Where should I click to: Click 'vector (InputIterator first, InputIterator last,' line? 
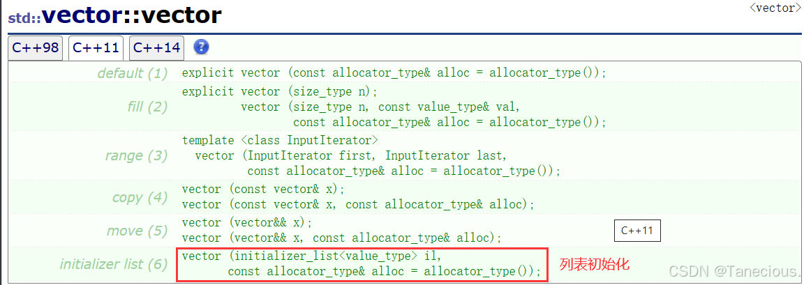tap(351, 155)
